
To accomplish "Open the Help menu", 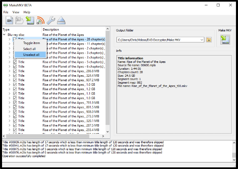I will point(27,12).
